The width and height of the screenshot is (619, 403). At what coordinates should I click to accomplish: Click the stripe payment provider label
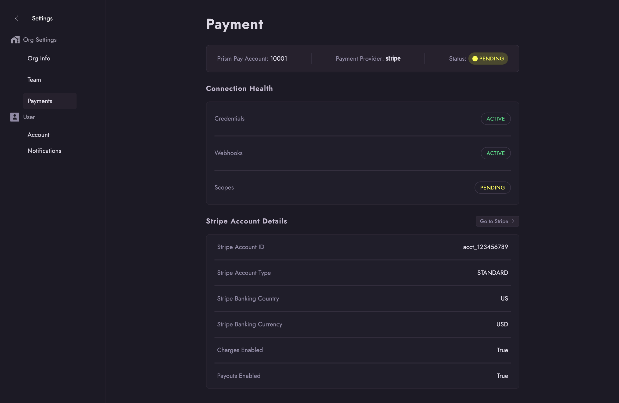393,58
